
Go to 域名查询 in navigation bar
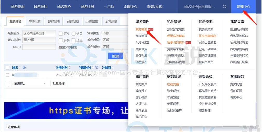pyautogui.click(x=17, y=7)
